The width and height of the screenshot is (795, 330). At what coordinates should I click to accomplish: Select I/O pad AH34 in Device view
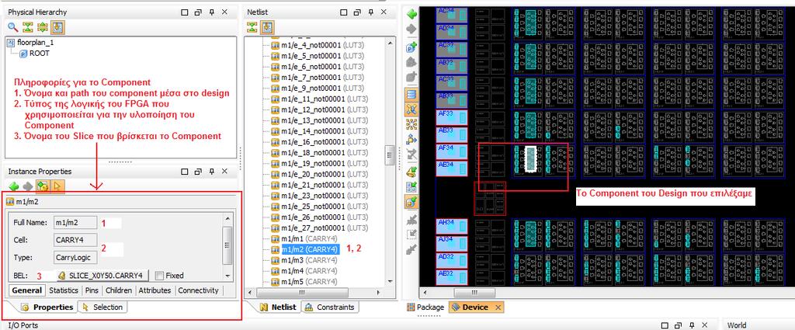pos(452,226)
